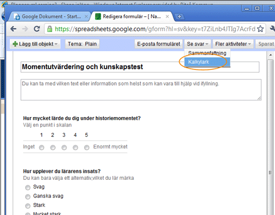Maximize the browser window
Image resolution: width=275 pixels, height=215 pixels.
(257, 8)
